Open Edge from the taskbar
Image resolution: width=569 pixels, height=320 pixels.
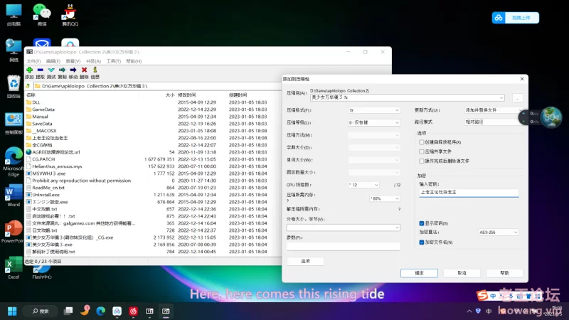click(100, 311)
